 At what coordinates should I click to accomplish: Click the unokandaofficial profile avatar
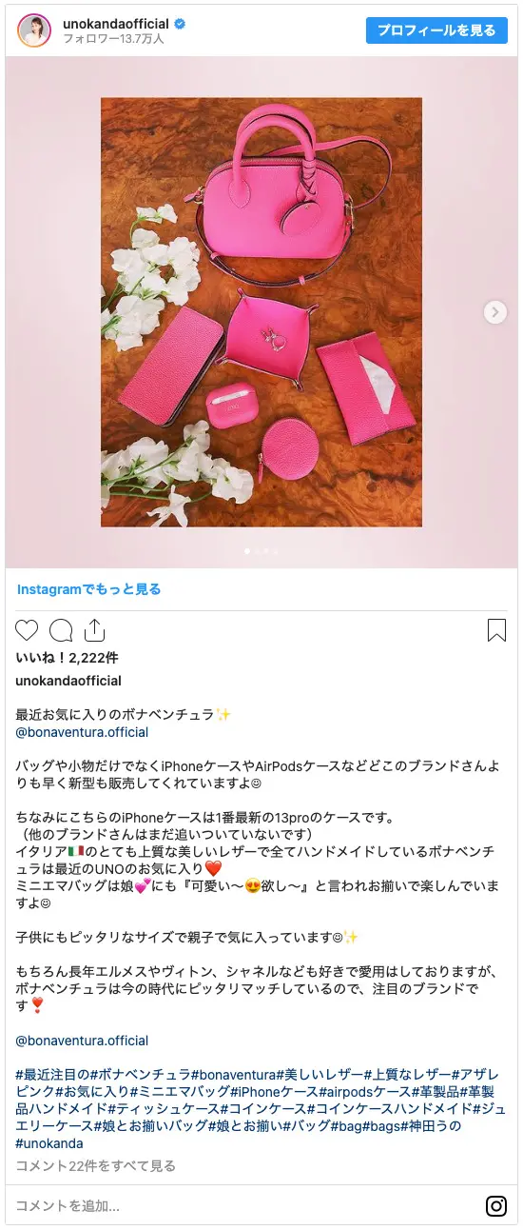click(x=34, y=30)
